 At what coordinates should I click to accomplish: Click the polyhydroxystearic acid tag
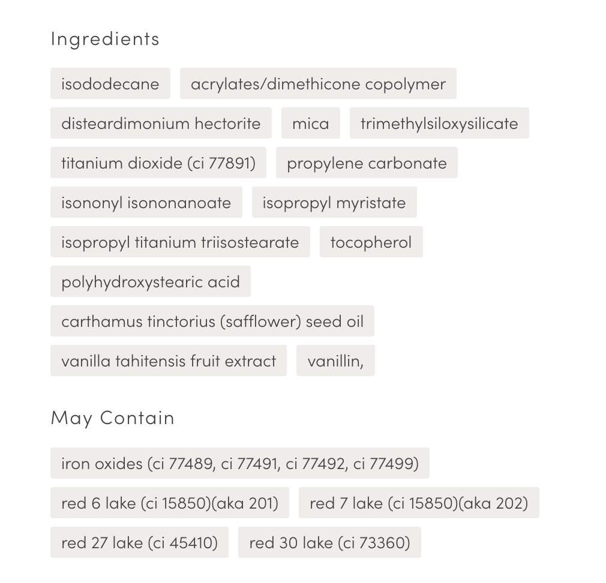(151, 281)
